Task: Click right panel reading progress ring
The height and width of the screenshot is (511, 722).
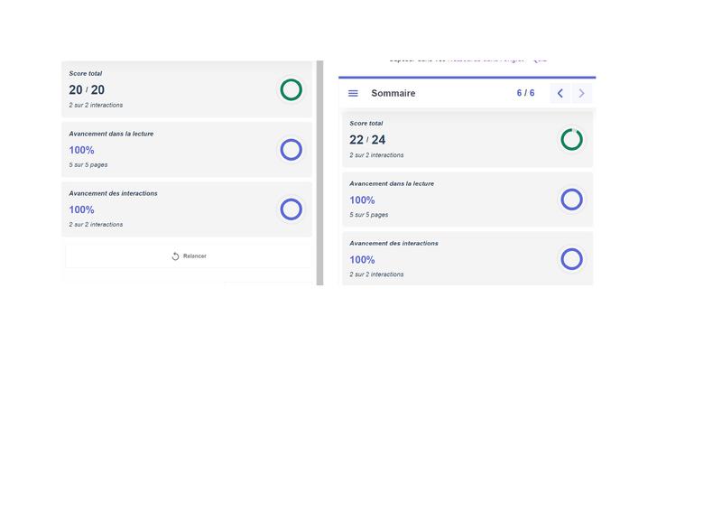Action: coord(571,200)
